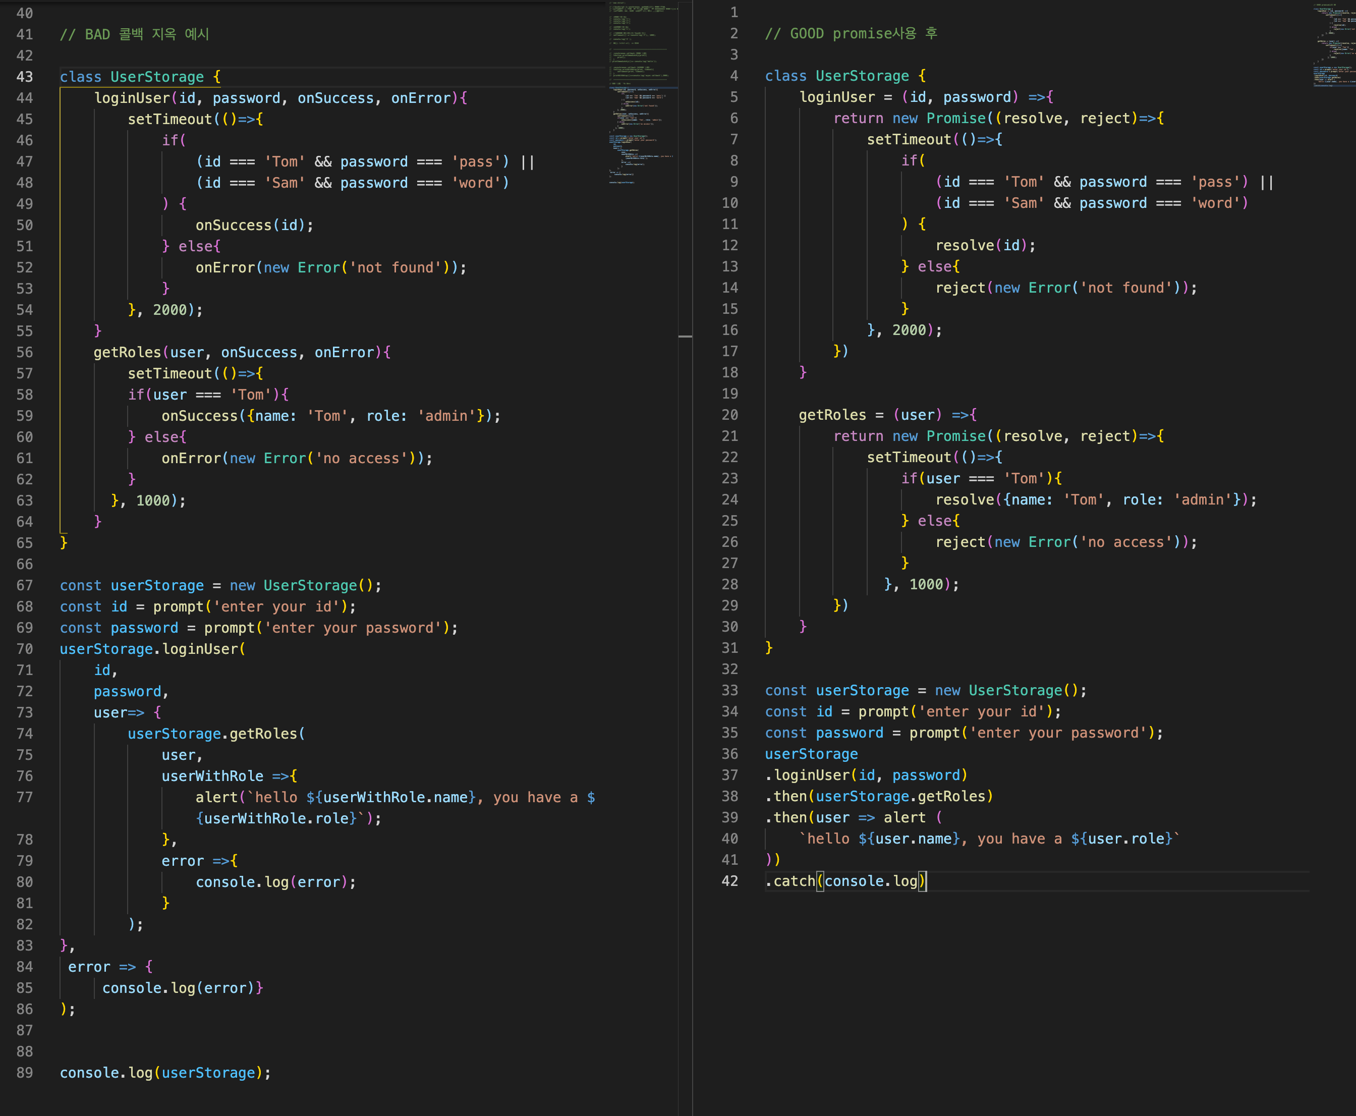Image resolution: width=1356 pixels, height=1116 pixels.
Task: Click 'console.log(userStorage);' on line 89
Action: [165, 1072]
